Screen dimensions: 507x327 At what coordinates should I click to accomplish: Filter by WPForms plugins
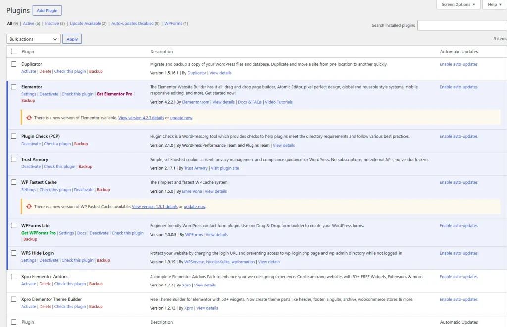click(173, 23)
